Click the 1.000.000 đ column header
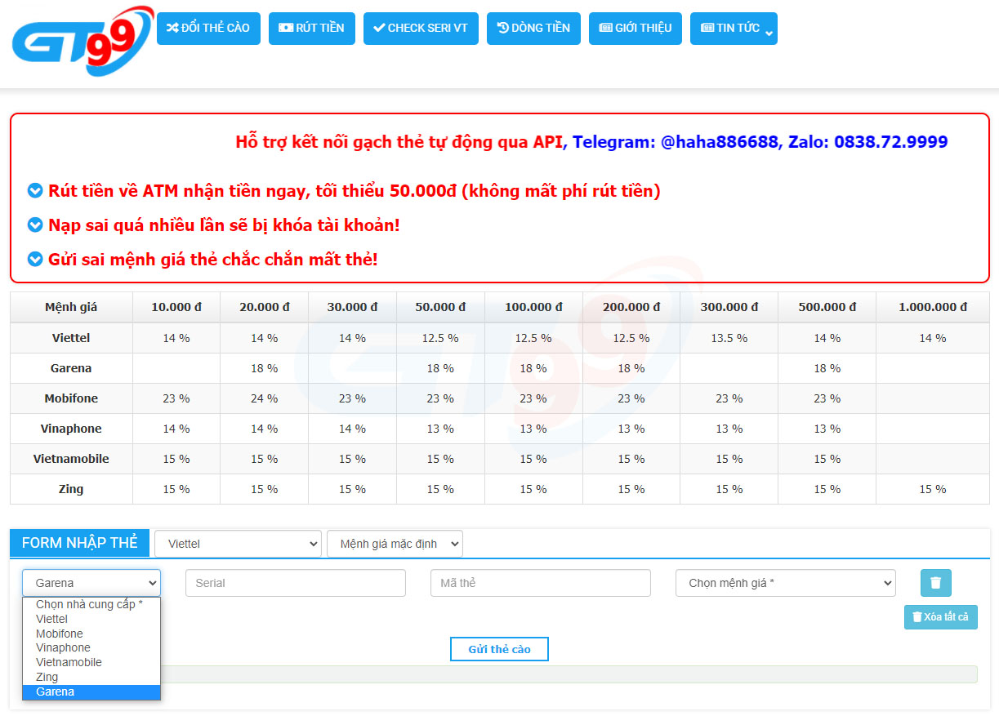This screenshot has width=999, height=716. click(x=933, y=307)
